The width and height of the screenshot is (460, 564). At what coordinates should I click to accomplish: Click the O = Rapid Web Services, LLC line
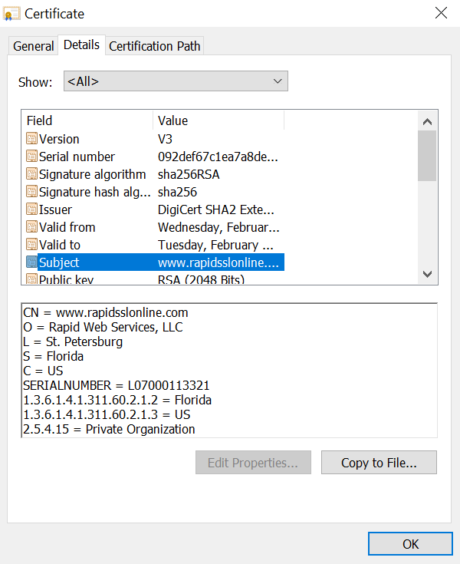click(103, 327)
